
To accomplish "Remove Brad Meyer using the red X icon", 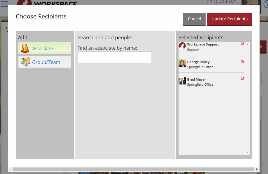I will click(243, 79).
